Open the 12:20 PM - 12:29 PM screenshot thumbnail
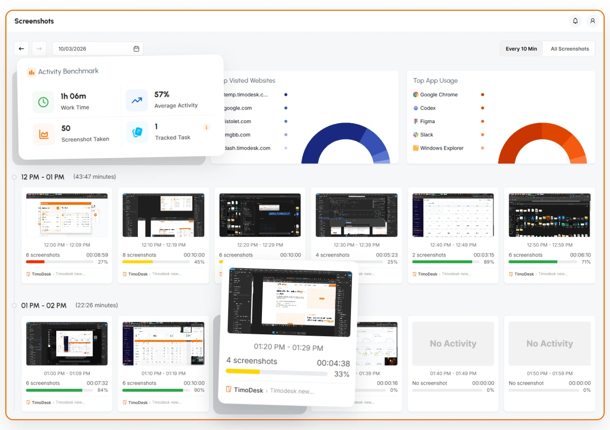610x430 pixels. coord(260,215)
